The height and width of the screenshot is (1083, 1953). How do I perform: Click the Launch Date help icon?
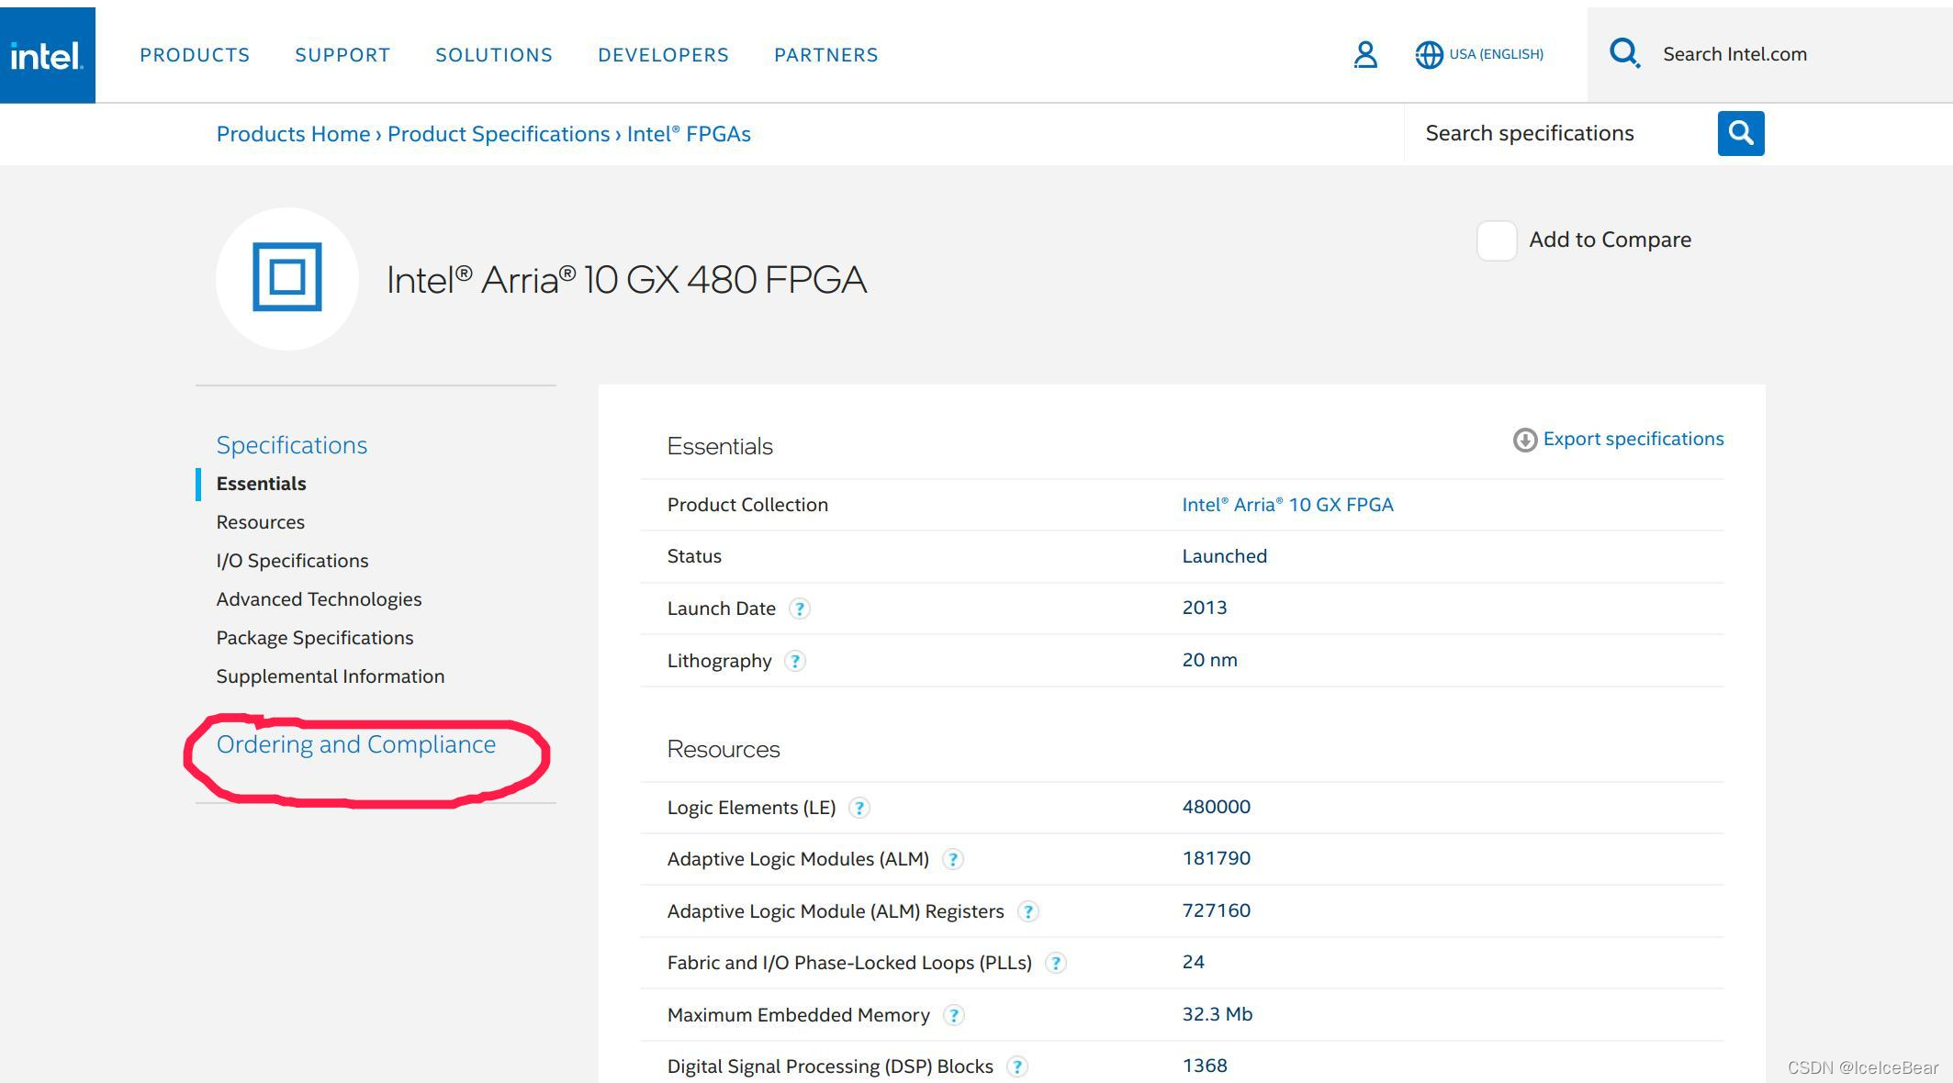coord(800,608)
